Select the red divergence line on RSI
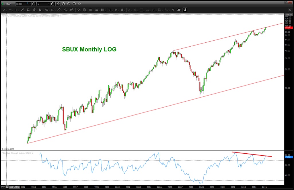The image size is (294, 190). point(252,154)
